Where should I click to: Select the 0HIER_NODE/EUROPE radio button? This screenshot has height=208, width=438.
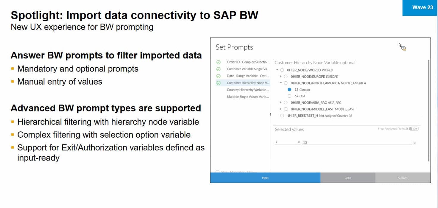click(286, 77)
